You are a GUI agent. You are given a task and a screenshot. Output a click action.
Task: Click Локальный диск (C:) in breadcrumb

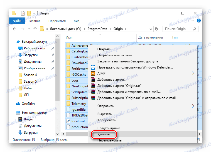(x=65, y=29)
